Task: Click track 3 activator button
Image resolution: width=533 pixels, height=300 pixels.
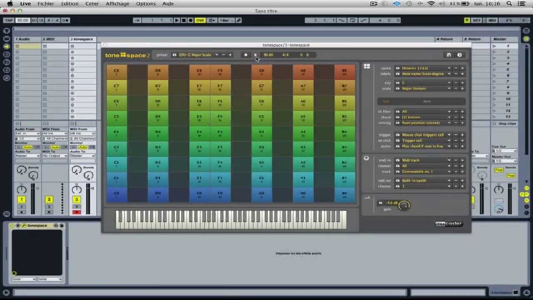Action: [76, 200]
